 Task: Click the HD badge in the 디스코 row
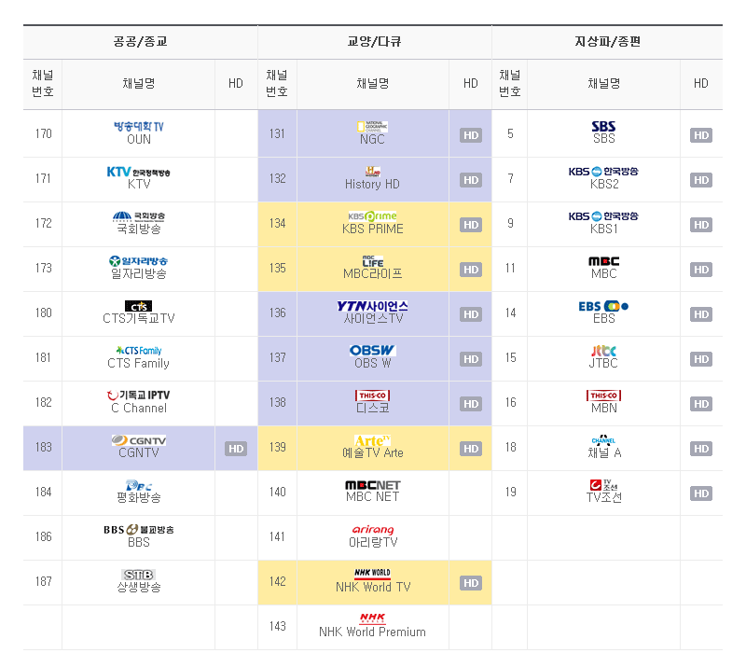(471, 404)
